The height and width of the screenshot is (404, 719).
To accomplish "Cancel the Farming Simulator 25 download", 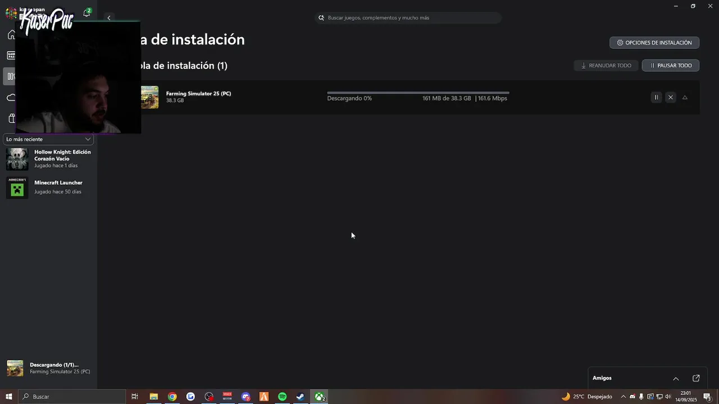I will click(670, 98).
